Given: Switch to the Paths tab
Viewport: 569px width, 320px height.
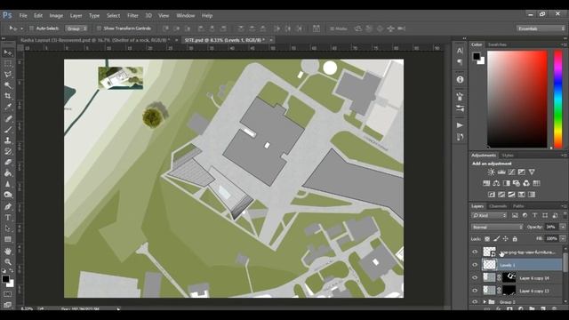Looking at the screenshot, I should [x=518, y=206].
